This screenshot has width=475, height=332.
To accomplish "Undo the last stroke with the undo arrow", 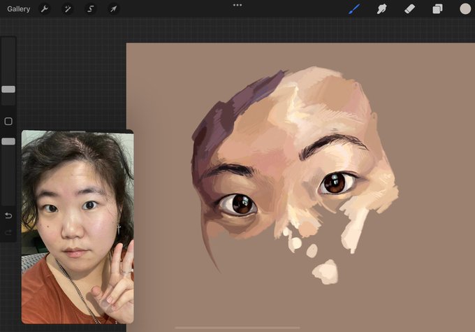I will point(8,215).
